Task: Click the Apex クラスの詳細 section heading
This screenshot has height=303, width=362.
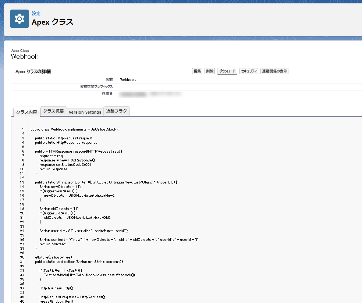Action: tap(33, 72)
